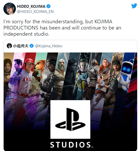Open the @Kojima_Hideo handle link
Viewport: 140px width, 151px height.
coord(49,46)
